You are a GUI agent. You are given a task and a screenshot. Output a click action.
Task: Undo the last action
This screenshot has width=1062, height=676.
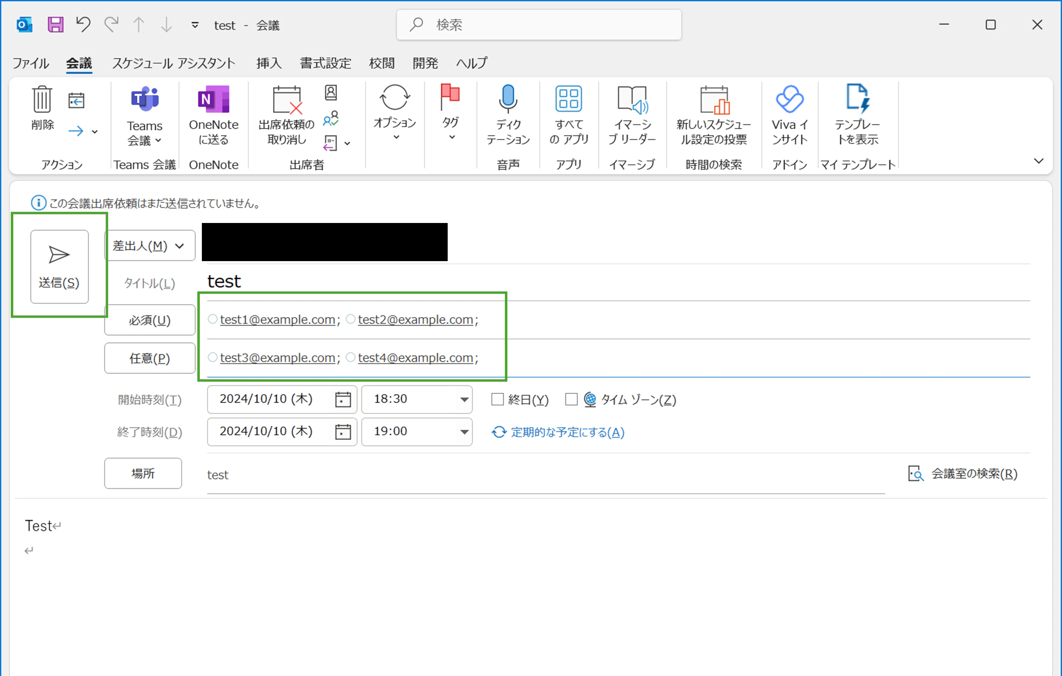coord(83,25)
